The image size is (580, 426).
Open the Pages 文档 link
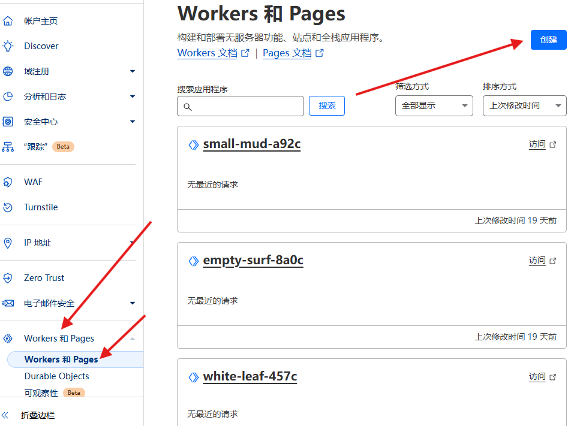[287, 53]
